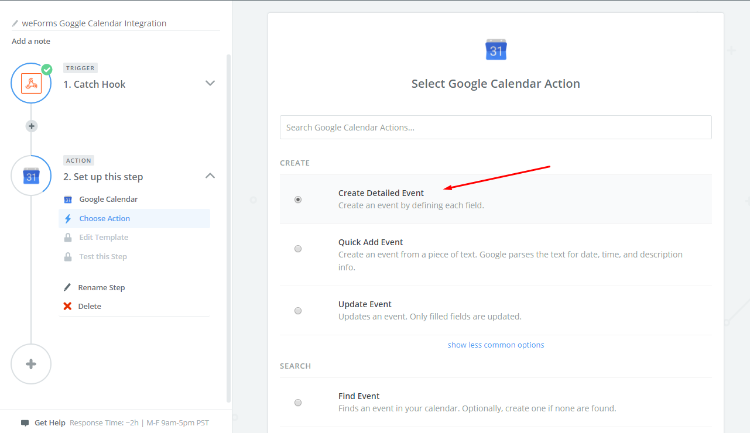The width and height of the screenshot is (750, 433).
Task: Click the Google Calendar step circle icon
Action: pyautogui.click(x=31, y=176)
